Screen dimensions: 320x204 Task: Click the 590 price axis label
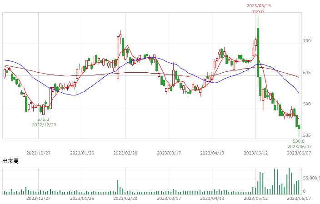click(307, 104)
